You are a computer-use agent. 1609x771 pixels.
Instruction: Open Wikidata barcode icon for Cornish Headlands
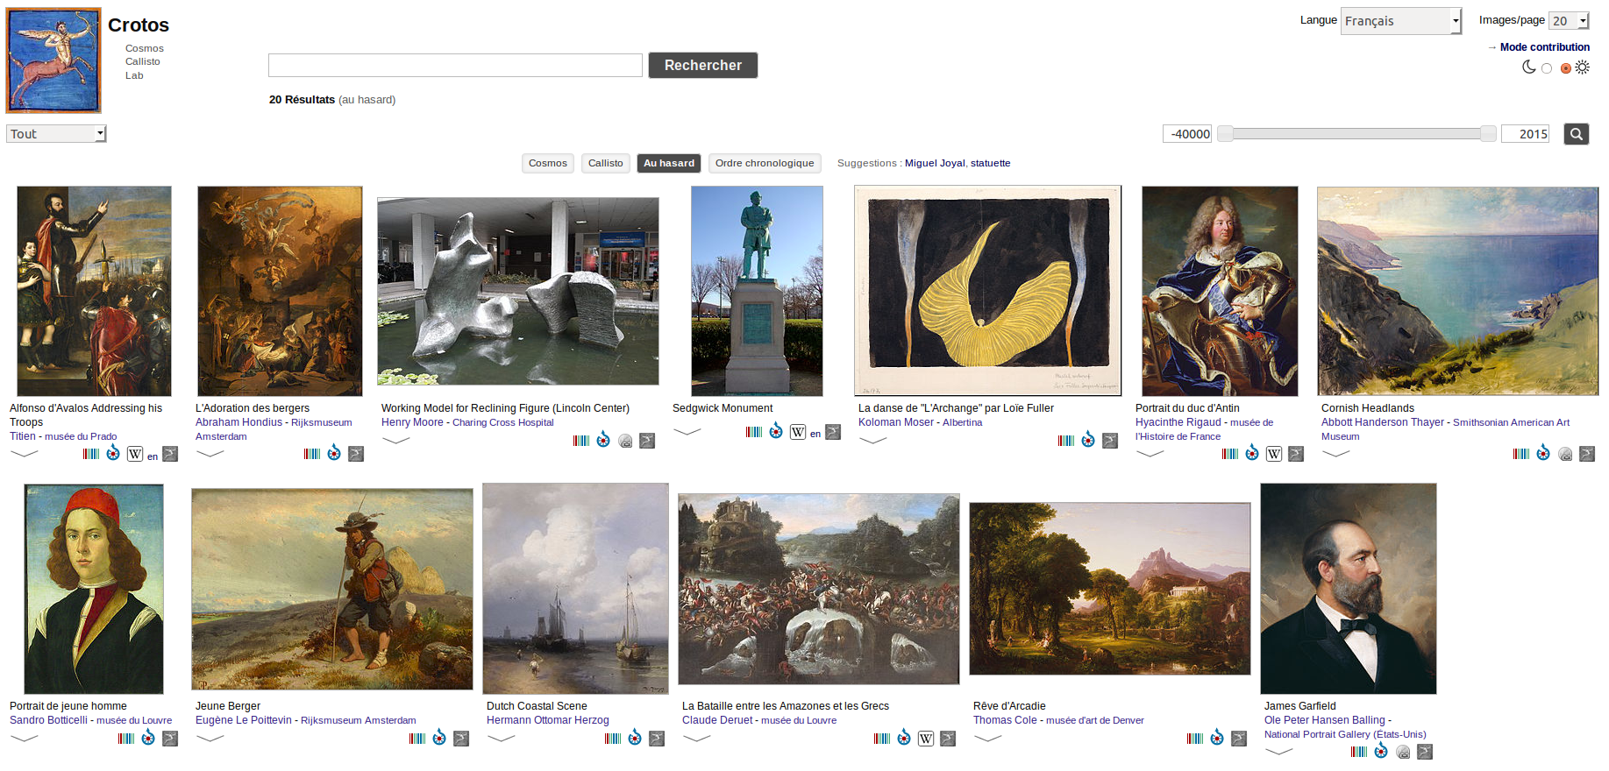(1521, 454)
